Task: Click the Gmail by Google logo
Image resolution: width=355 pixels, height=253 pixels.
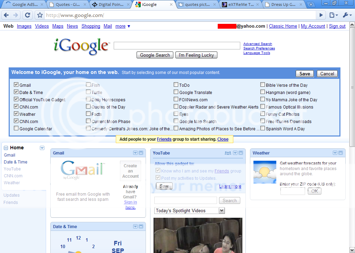Action: tap(83, 170)
